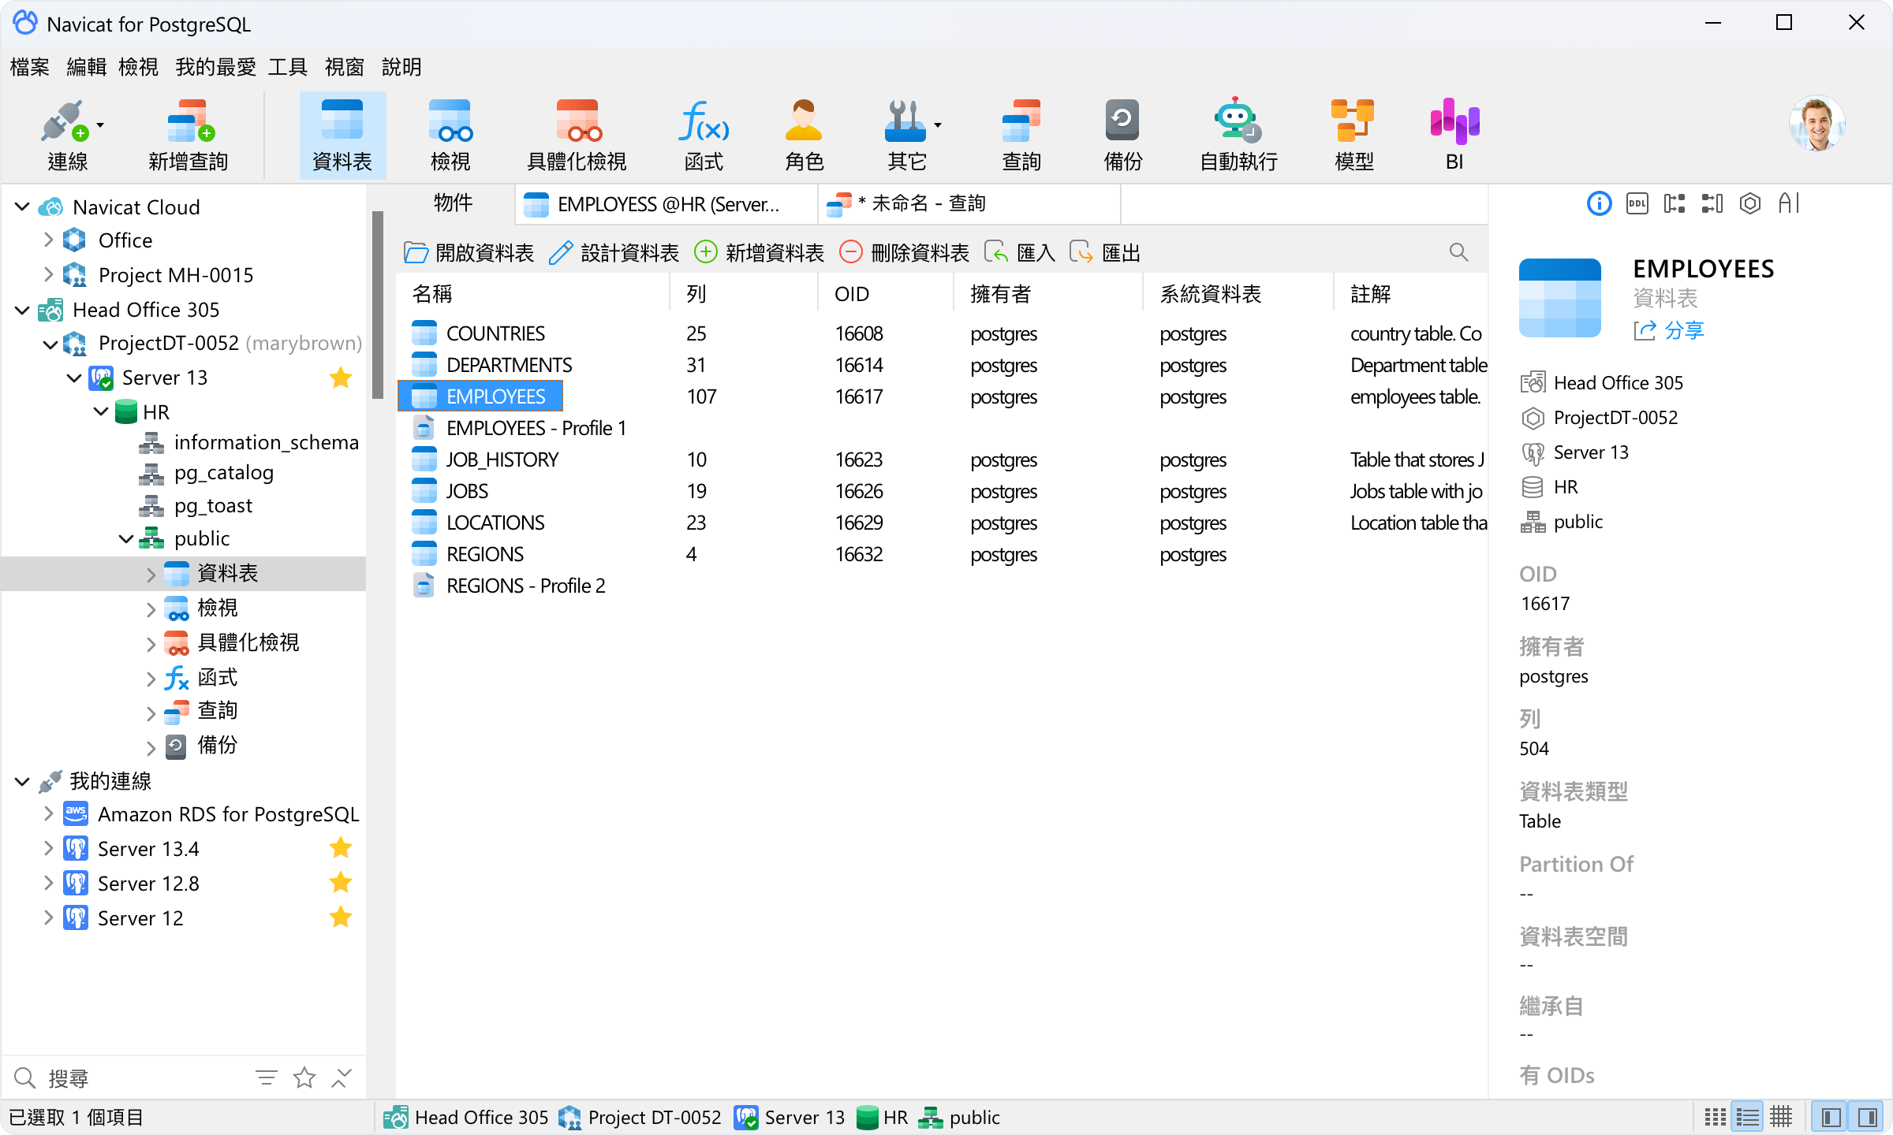Select the Table toolbar icon

click(x=342, y=136)
